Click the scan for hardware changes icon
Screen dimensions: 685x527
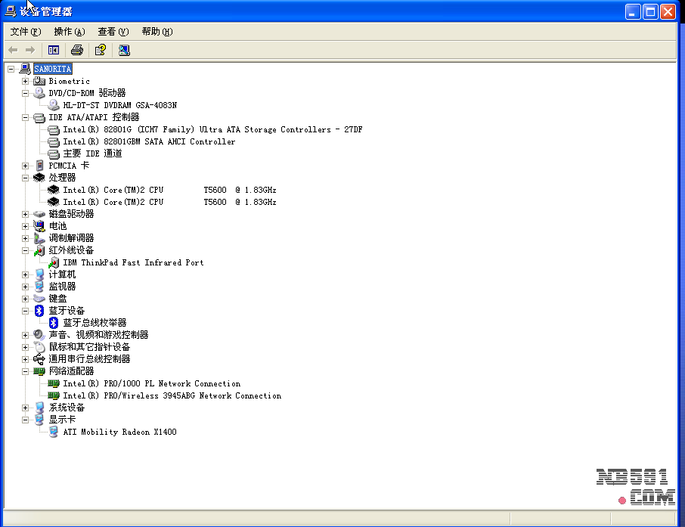(124, 50)
